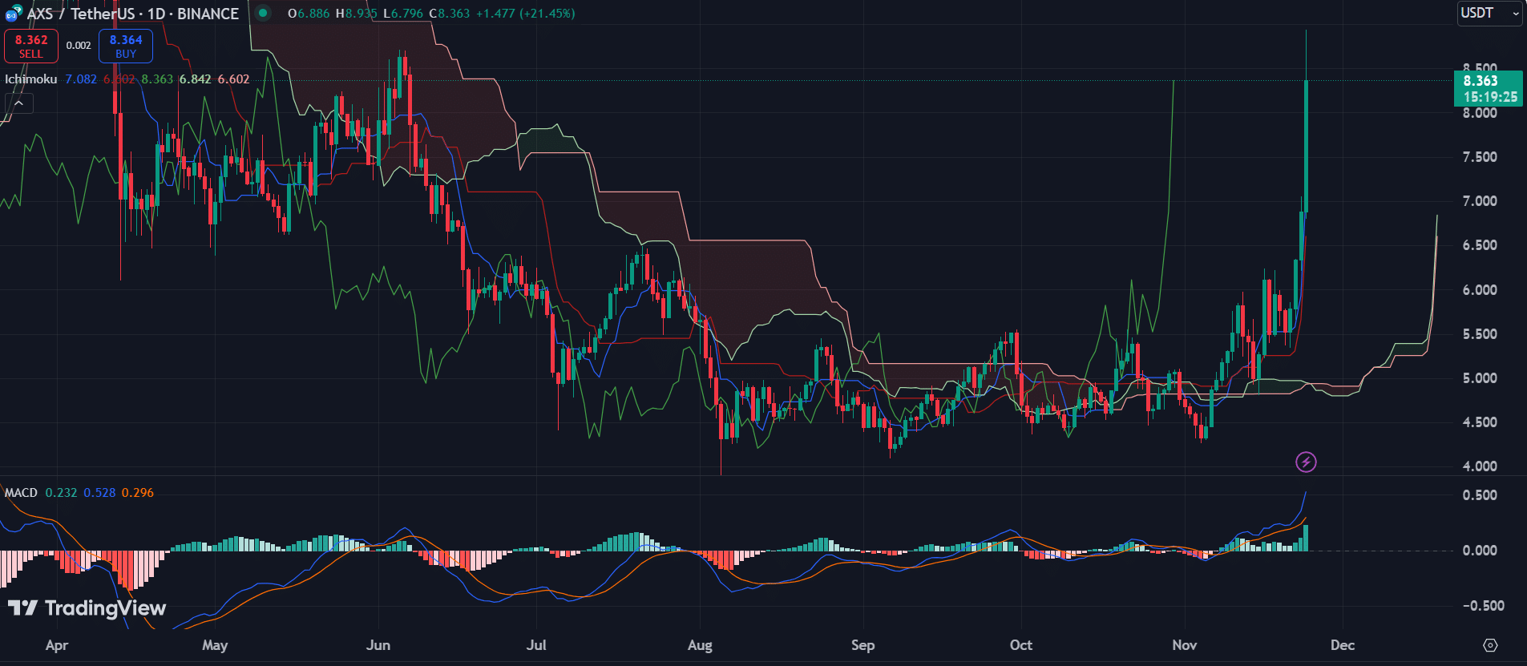This screenshot has height=666, width=1527.
Task: Collapse the indicator legend with chevron
Action: point(19,103)
